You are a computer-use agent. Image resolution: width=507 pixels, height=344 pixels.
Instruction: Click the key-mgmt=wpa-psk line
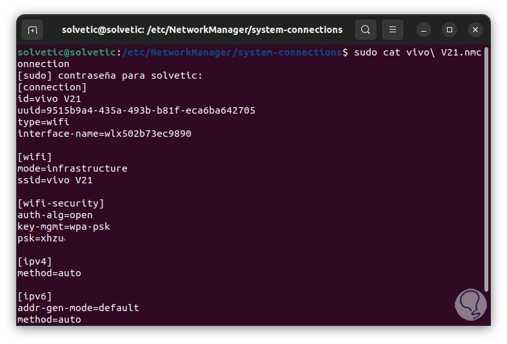[x=63, y=227]
